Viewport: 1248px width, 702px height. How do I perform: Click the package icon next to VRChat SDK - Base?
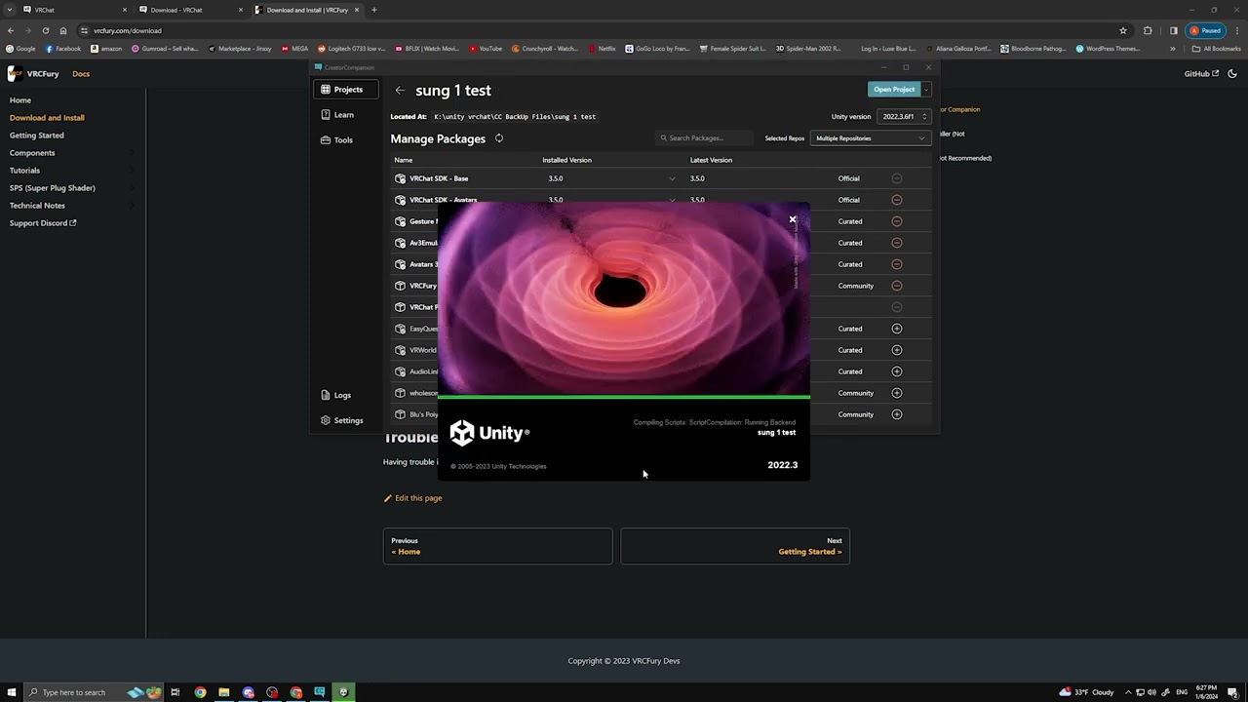click(400, 178)
